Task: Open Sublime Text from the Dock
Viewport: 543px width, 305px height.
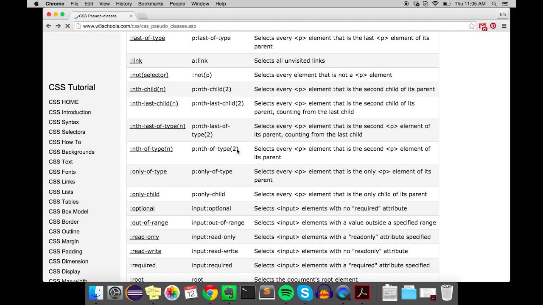Action: [x=267, y=293]
